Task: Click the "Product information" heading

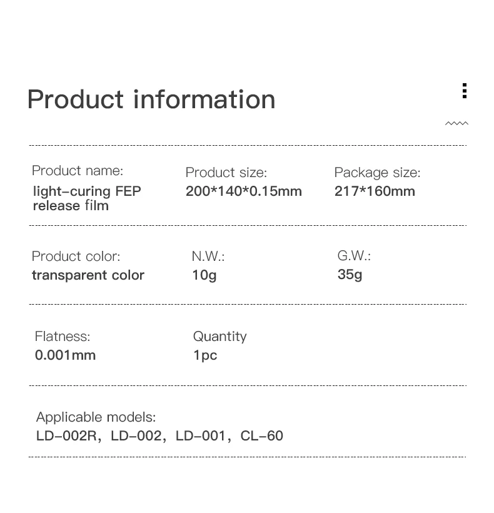Action: pos(151,99)
